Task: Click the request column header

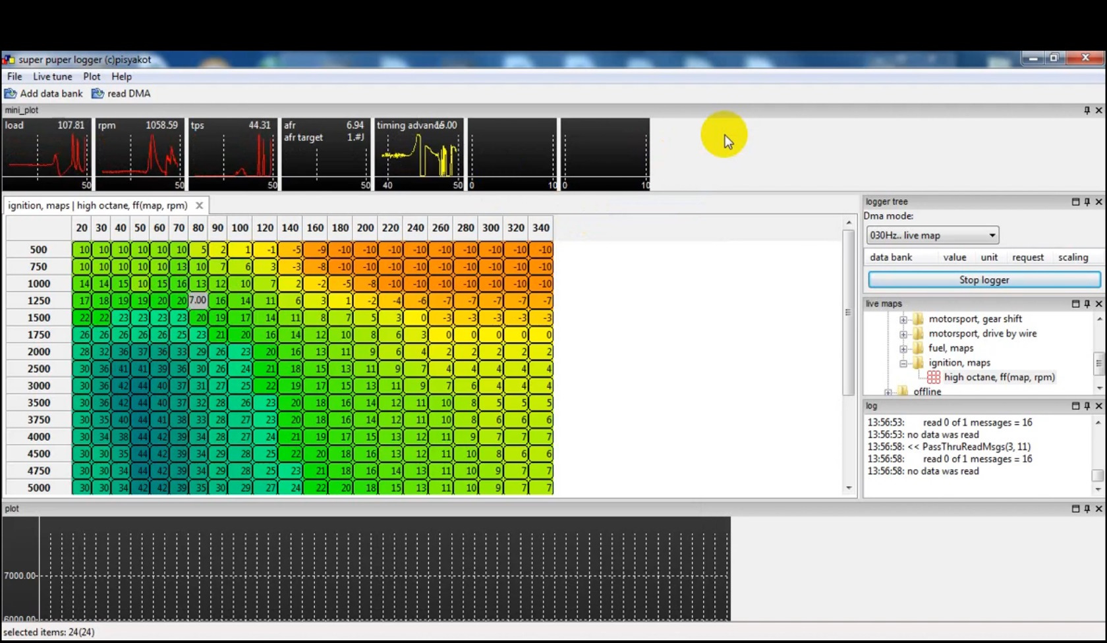Action: point(1028,258)
